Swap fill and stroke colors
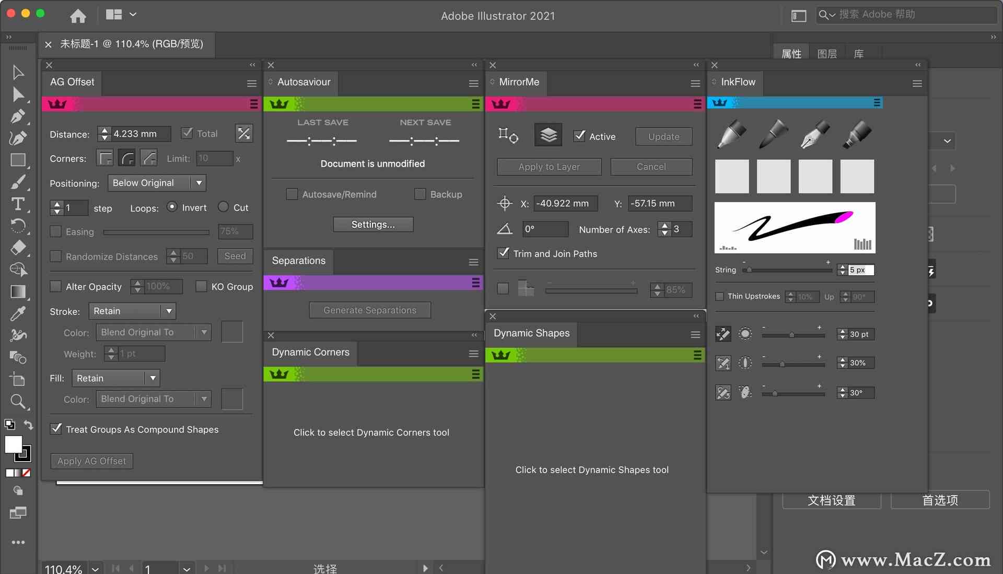 (x=29, y=425)
